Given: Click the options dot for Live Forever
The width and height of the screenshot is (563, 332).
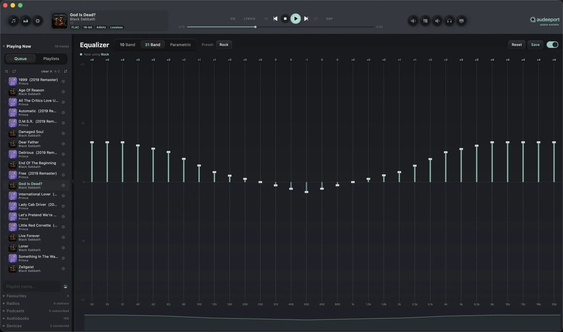Looking at the screenshot, I should point(63,237).
